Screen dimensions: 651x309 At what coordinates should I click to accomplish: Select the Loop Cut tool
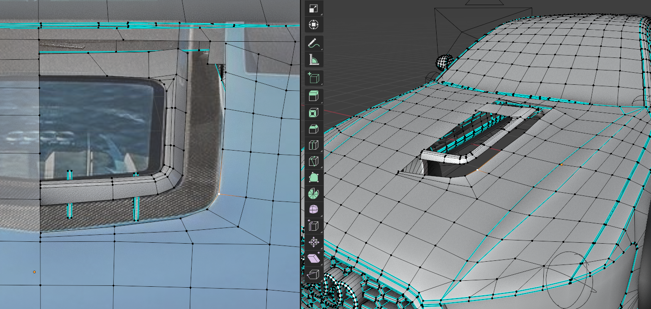314,145
